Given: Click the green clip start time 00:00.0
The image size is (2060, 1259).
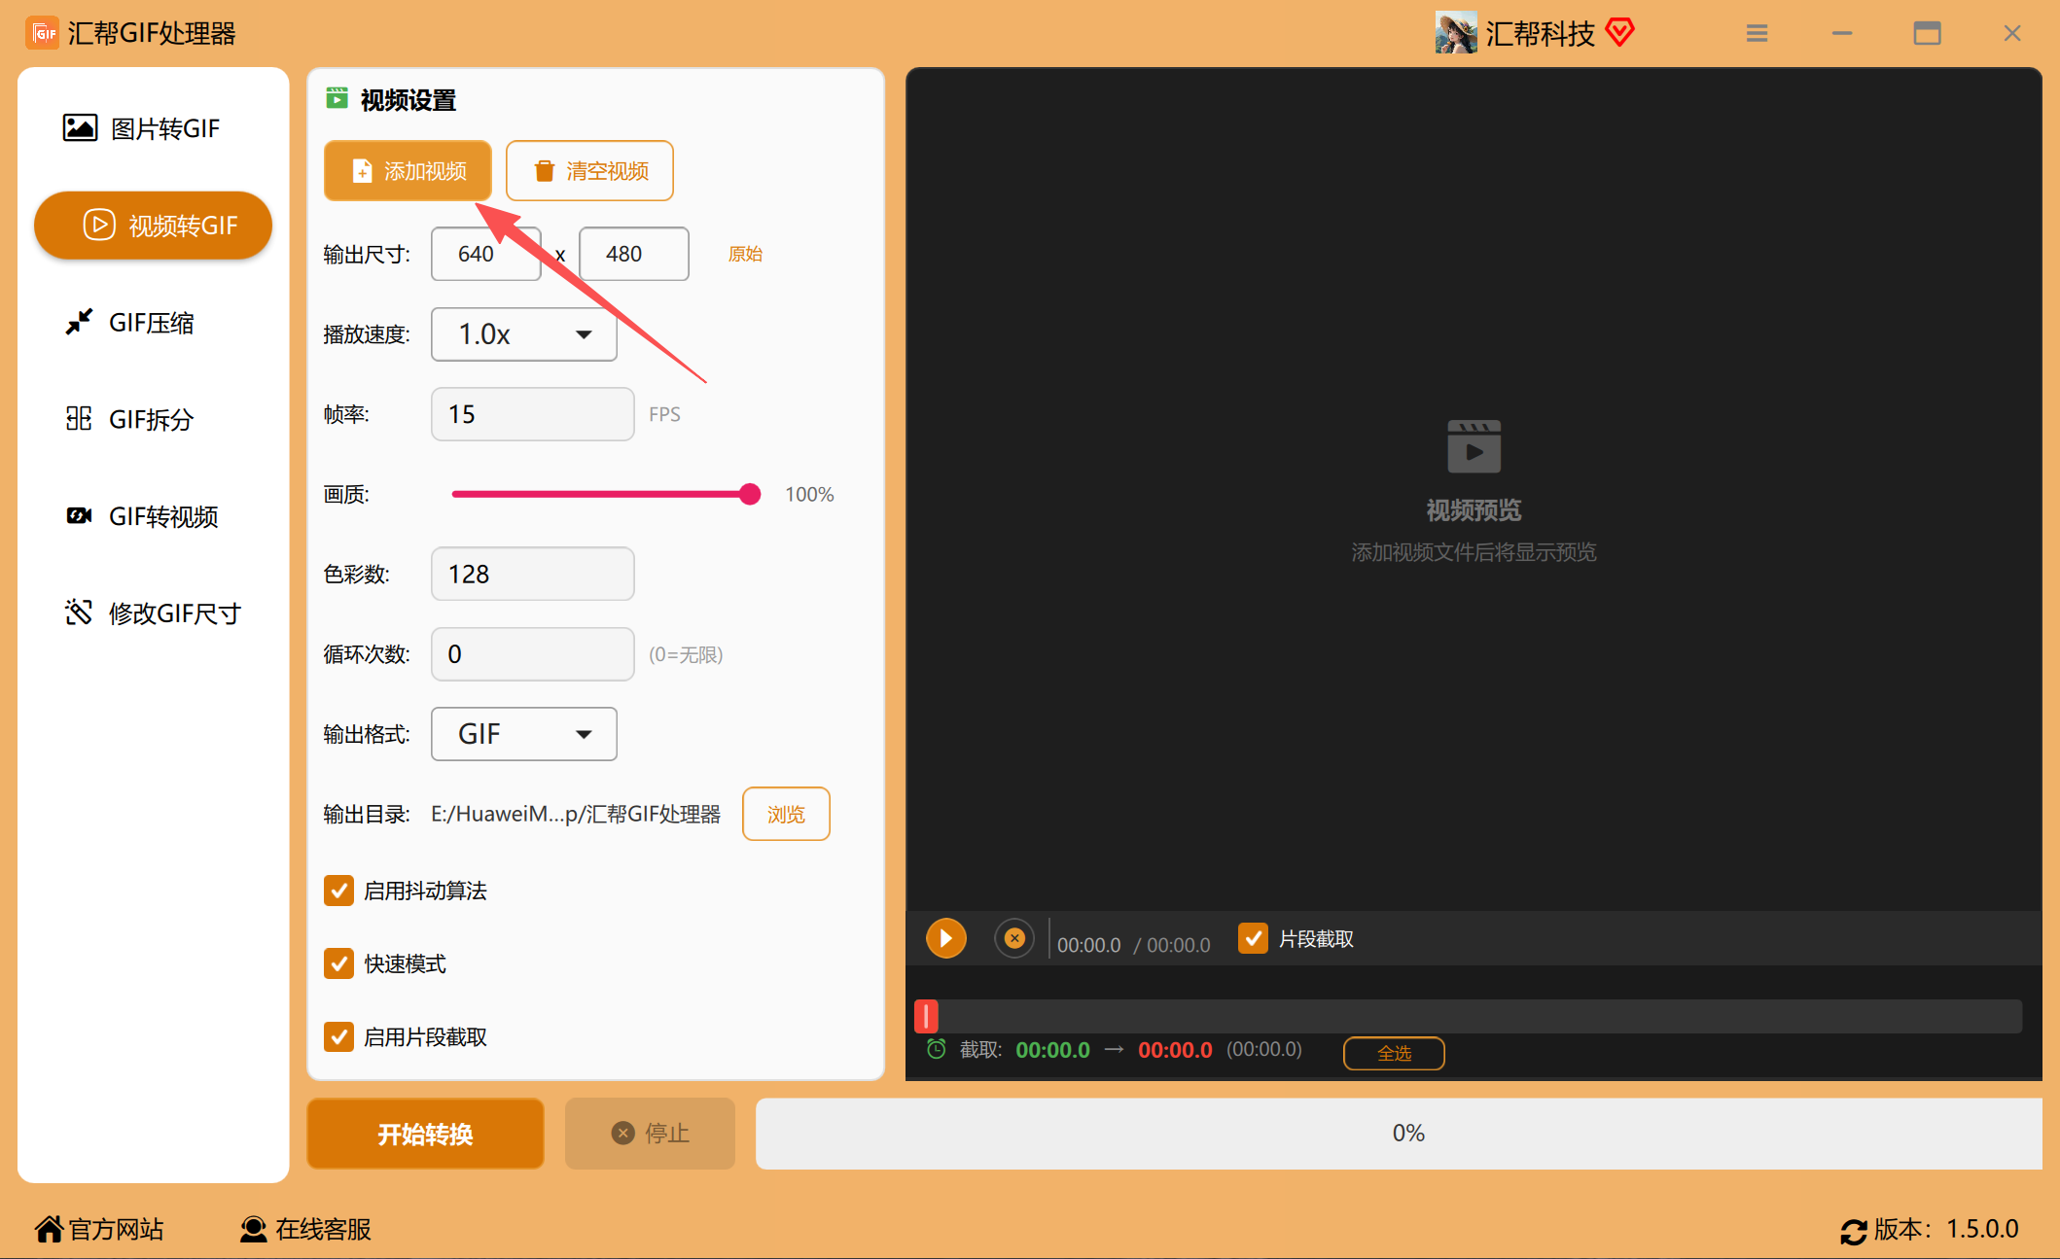Looking at the screenshot, I should [x=1052, y=1050].
